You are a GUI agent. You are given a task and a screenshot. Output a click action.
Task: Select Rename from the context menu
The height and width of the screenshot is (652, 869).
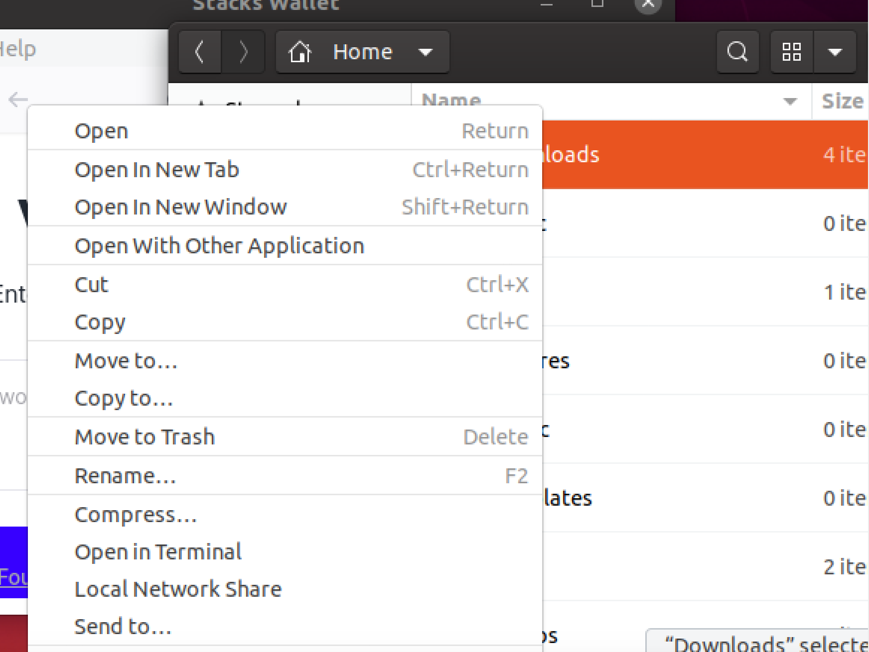click(x=125, y=475)
